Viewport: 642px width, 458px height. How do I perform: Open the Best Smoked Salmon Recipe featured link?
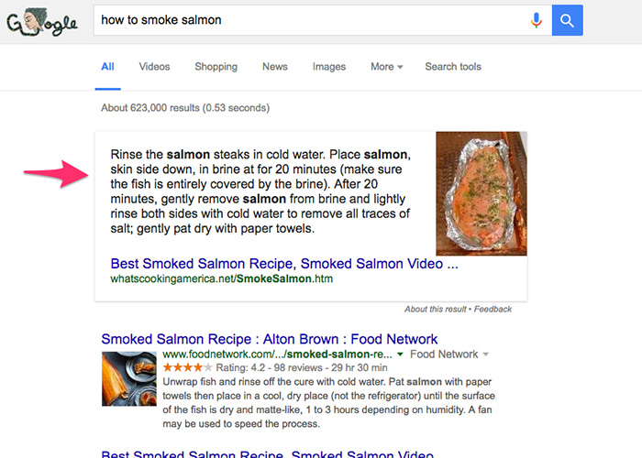point(283,264)
